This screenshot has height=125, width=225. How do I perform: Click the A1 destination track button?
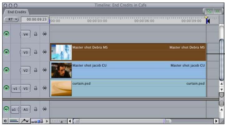pos(25,109)
